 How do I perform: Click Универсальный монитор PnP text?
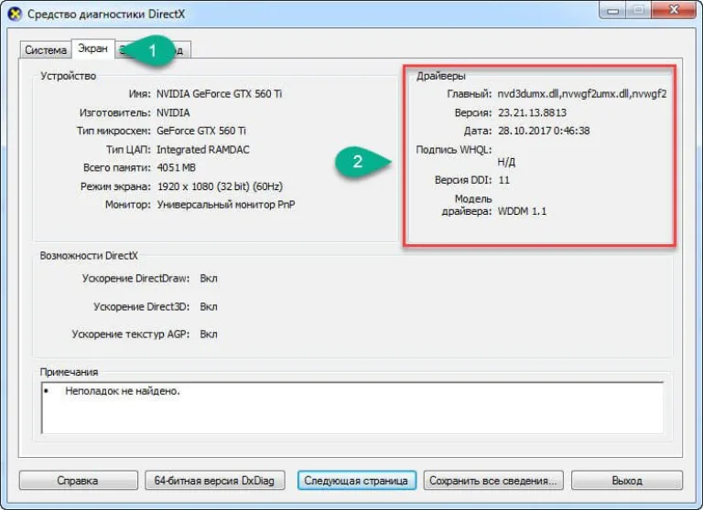tap(226, 205)
